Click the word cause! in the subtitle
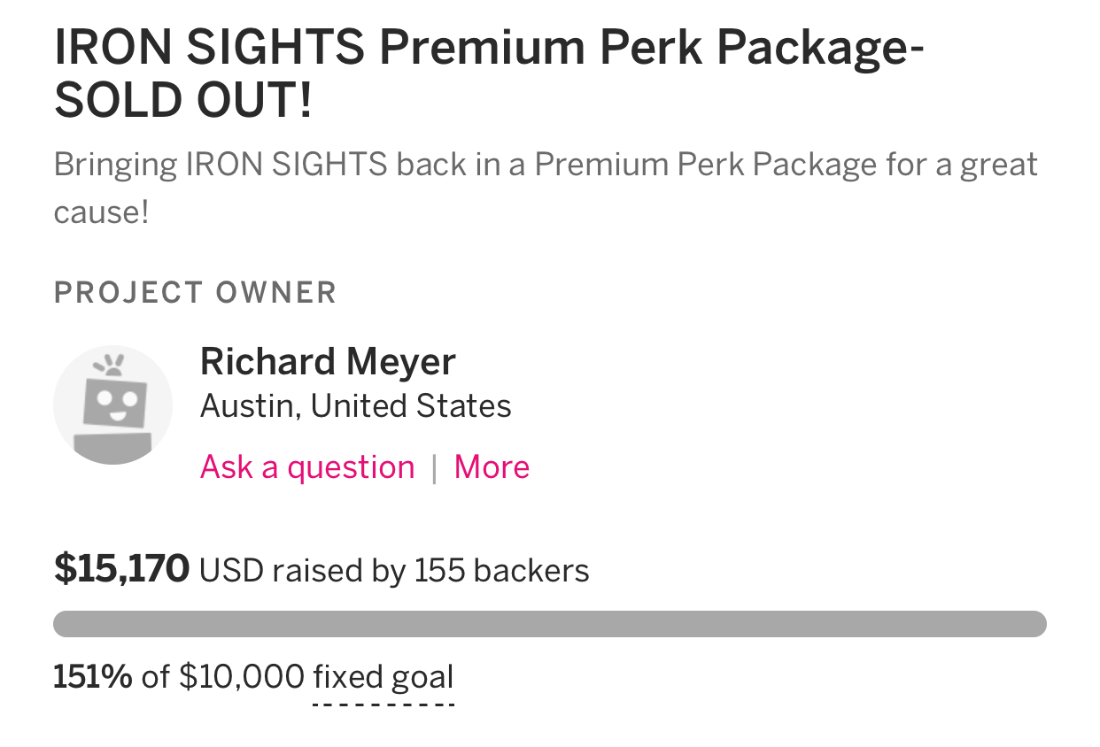 click(102, 213)
